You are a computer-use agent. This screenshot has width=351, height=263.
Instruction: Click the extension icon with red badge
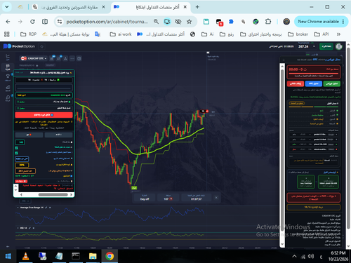[x=219, y=22]
